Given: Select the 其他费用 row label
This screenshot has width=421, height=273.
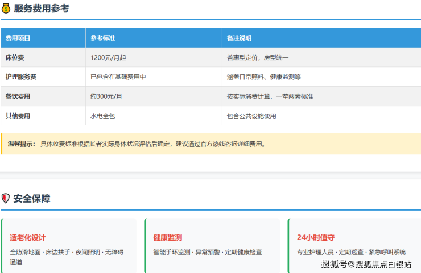Looking at the screenshot, I should point(18,116).
